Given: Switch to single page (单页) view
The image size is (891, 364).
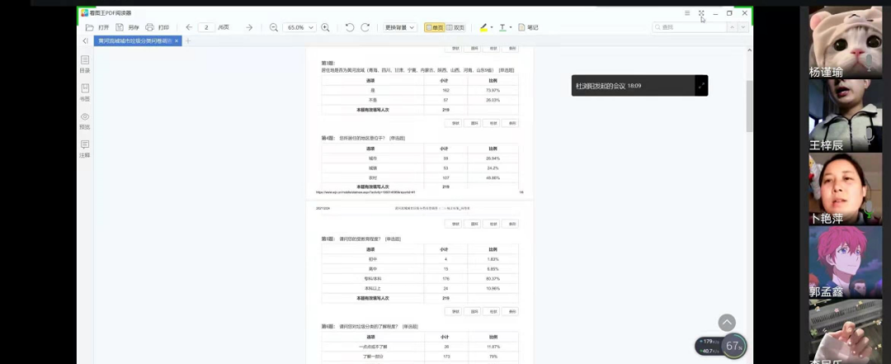Looking at the screenshot, I should [434, 27].
